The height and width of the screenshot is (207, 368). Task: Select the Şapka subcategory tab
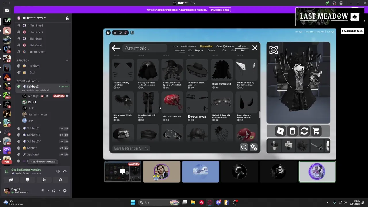[x=182, y=51]
